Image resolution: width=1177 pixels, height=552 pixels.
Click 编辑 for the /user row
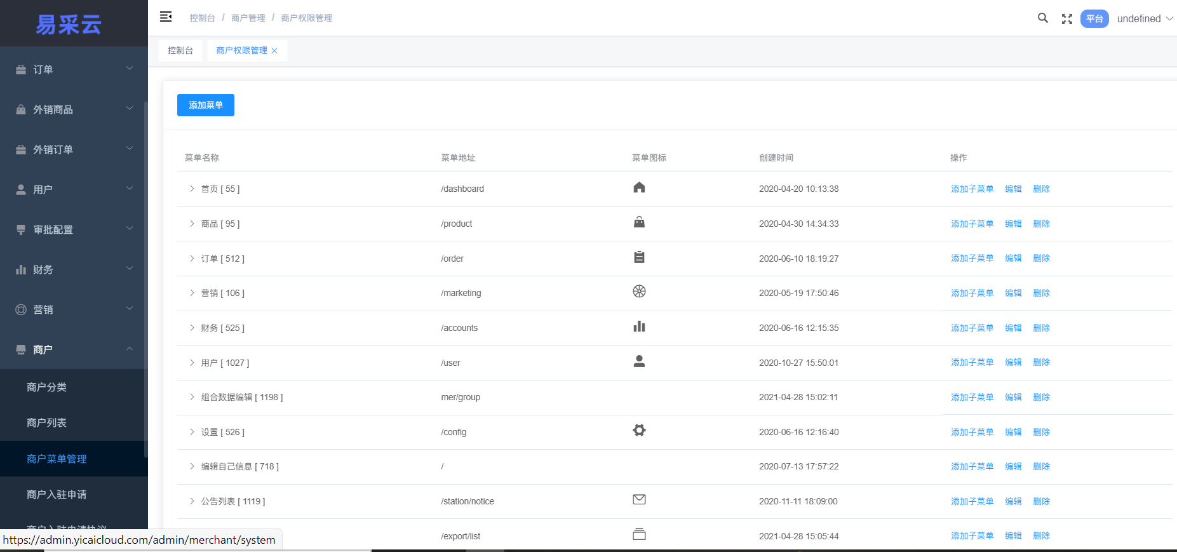click(1013, 363)
